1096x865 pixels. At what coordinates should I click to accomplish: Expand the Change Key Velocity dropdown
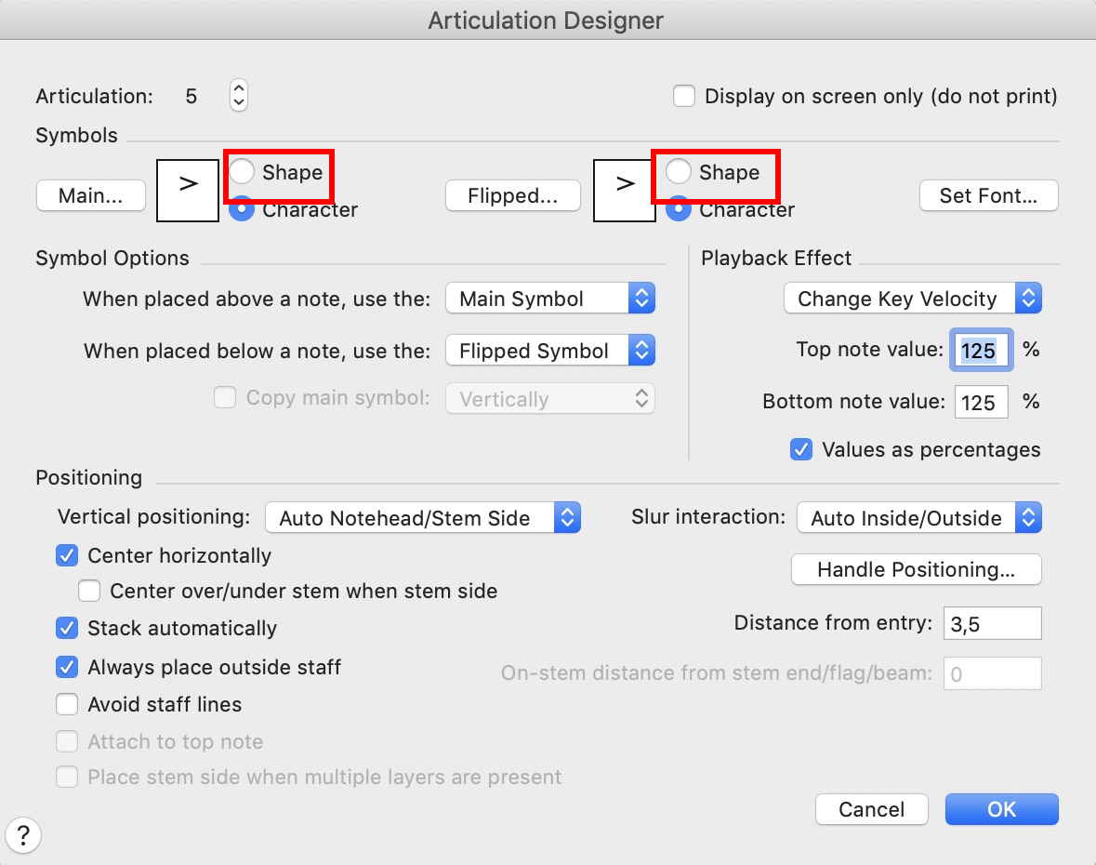pyautogui.click(x=912, y=299)
